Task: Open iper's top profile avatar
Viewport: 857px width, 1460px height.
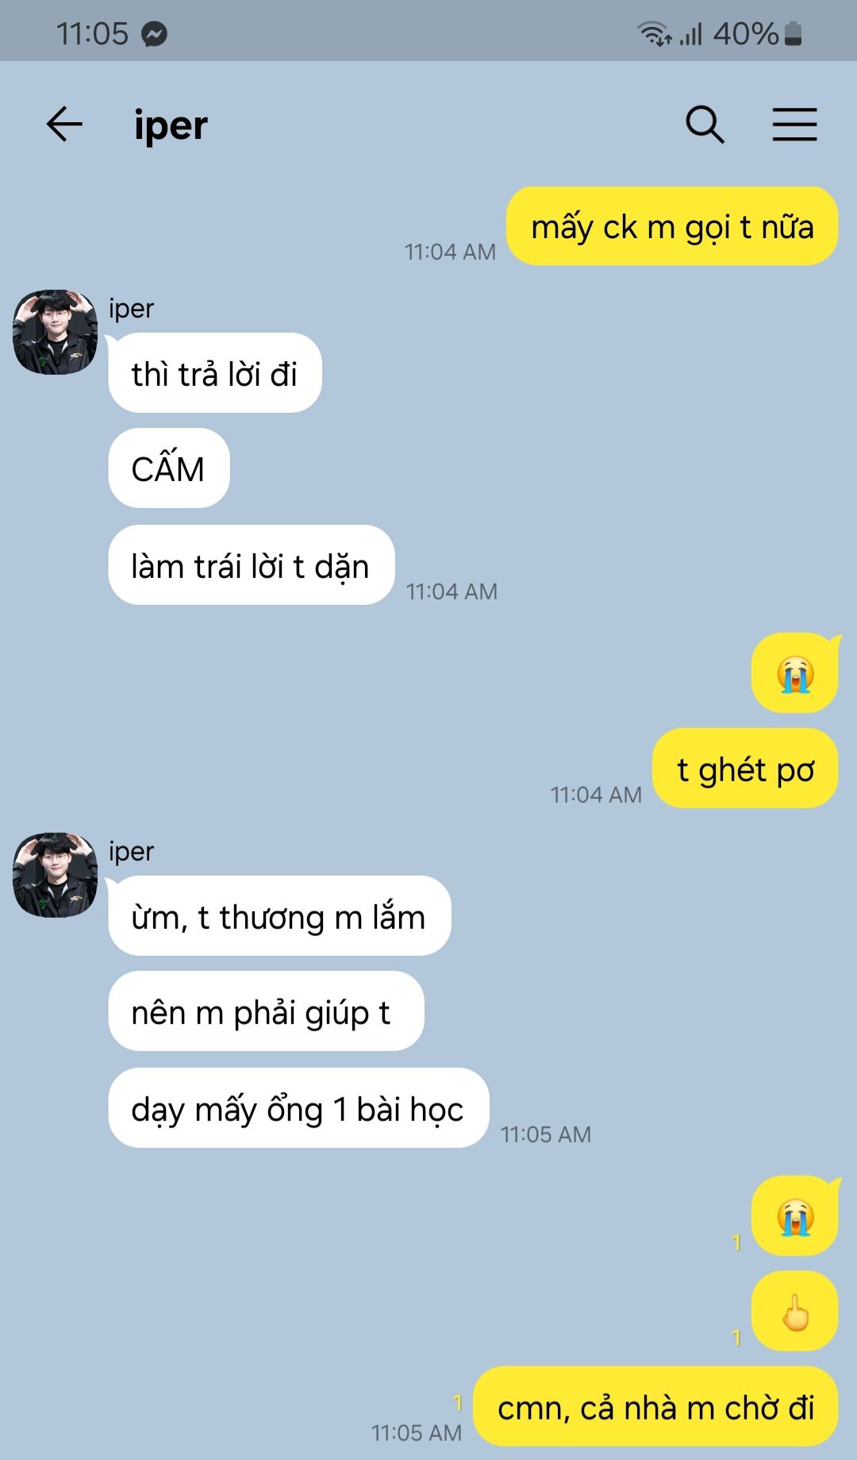Action: [55, 332]
